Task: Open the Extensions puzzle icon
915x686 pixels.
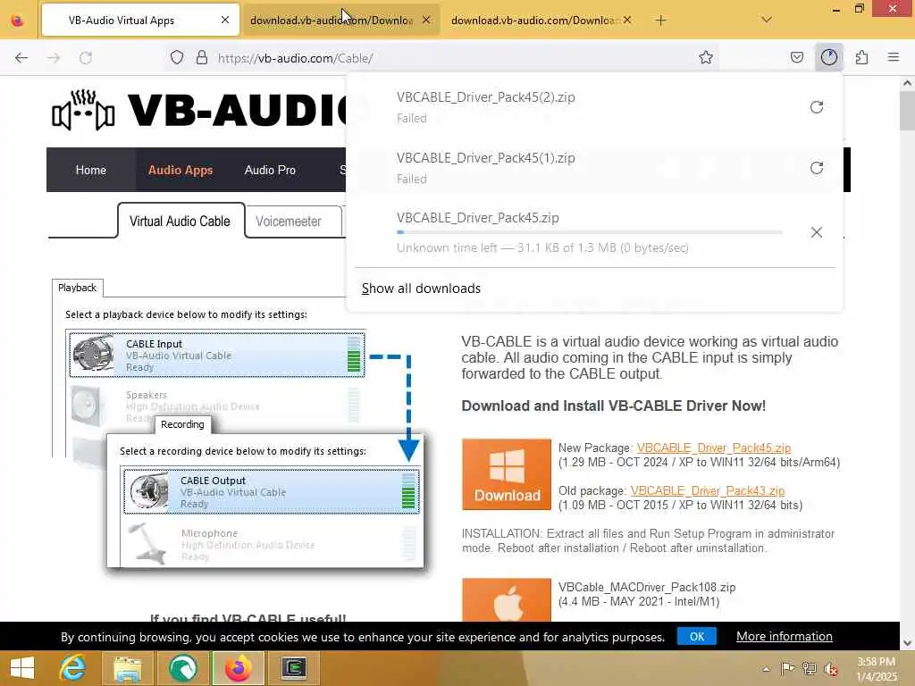Action: tap(861, 57)
